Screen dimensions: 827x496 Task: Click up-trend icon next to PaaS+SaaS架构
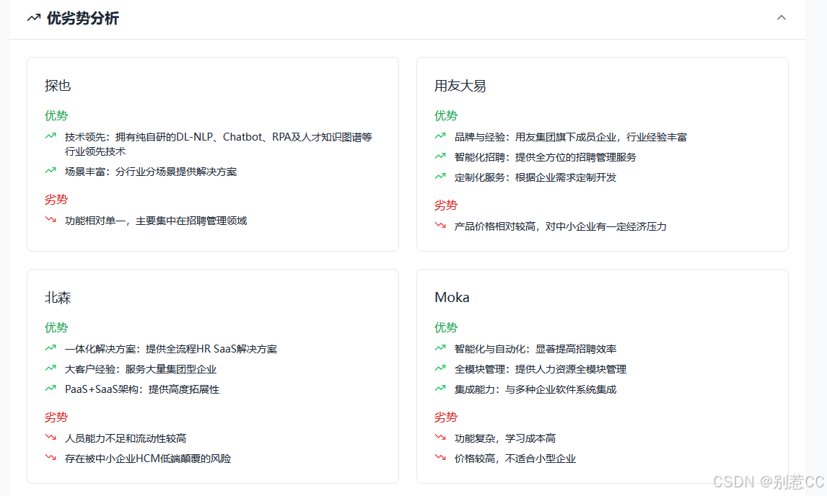51,389
